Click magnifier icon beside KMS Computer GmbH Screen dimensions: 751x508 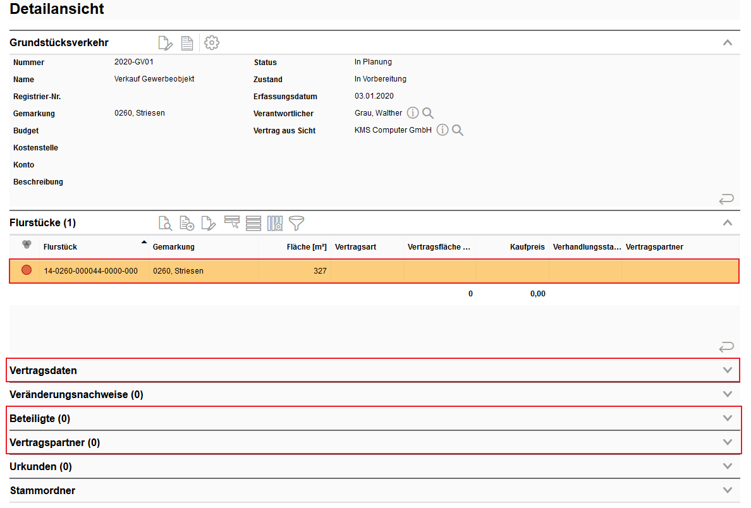click(458, 130)
